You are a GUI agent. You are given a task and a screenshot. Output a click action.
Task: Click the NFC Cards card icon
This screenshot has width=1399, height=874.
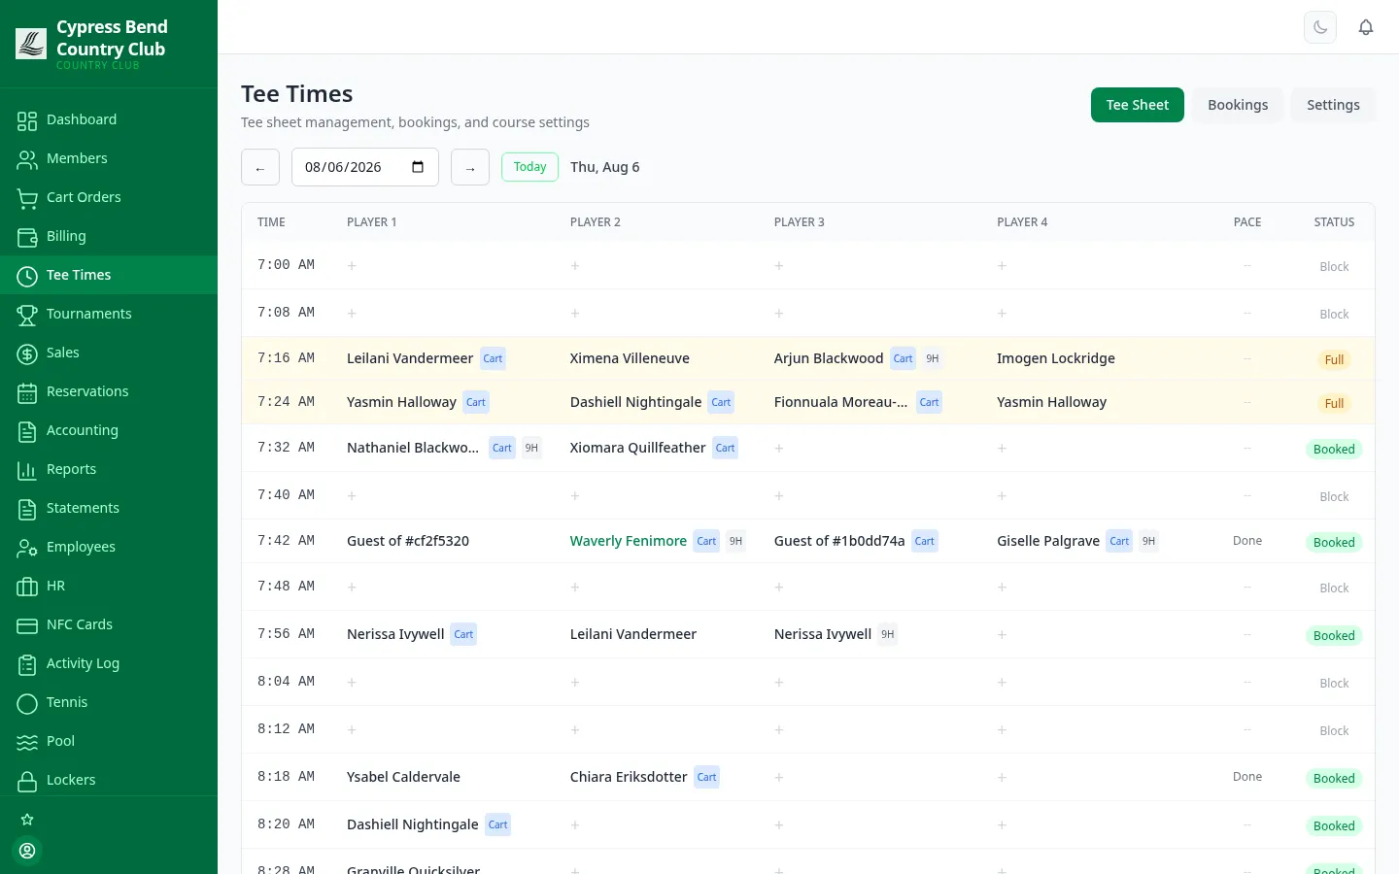click(27, 625)
